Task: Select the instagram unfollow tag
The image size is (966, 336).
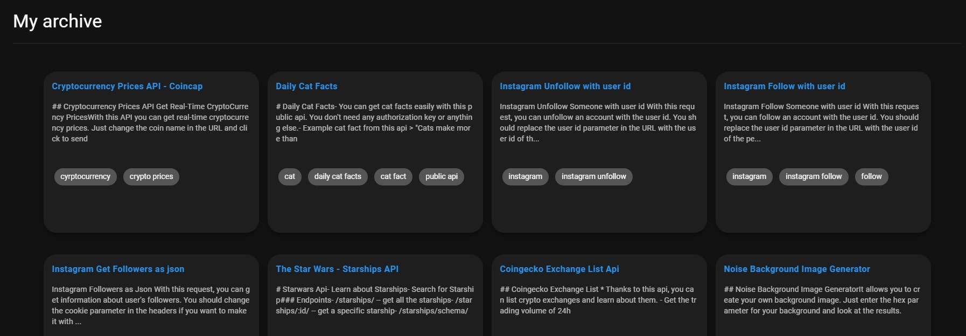Action: point(594,176)
